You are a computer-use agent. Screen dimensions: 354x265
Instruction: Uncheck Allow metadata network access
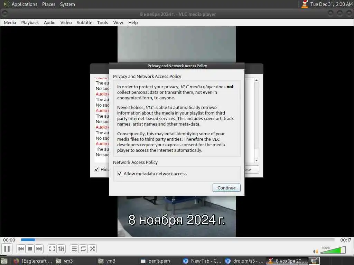[120, 174]
